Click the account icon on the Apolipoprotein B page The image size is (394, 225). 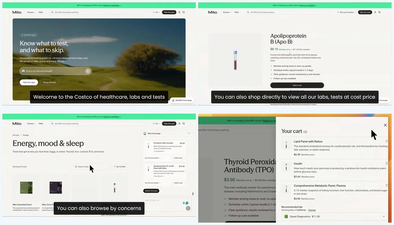pyautogui.click(x=375, y=12)
